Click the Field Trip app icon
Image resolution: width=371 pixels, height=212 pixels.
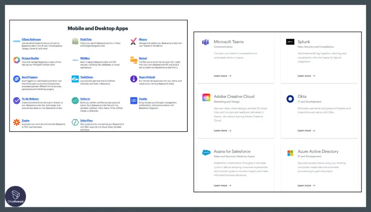pyautogui.click(x=75, y=41)
